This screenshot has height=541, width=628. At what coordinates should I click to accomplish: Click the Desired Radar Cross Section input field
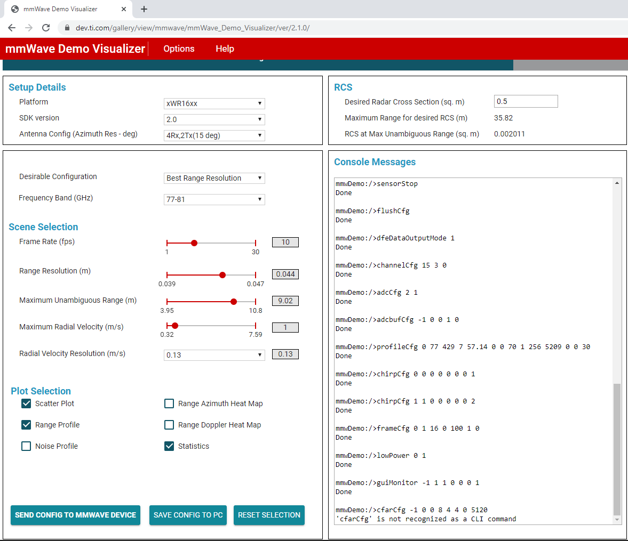point(526,101)
